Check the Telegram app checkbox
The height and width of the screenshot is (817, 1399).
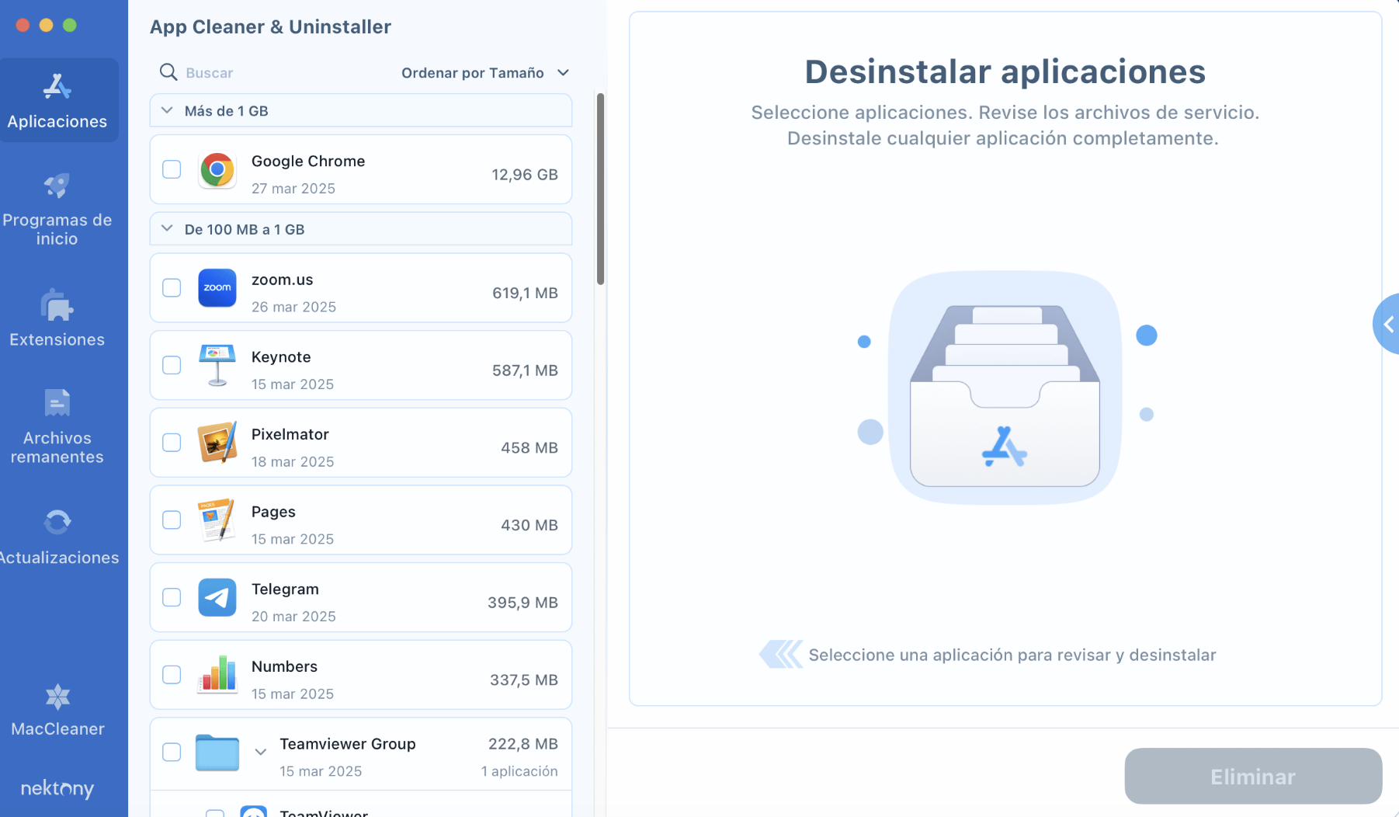pos(172,598)
